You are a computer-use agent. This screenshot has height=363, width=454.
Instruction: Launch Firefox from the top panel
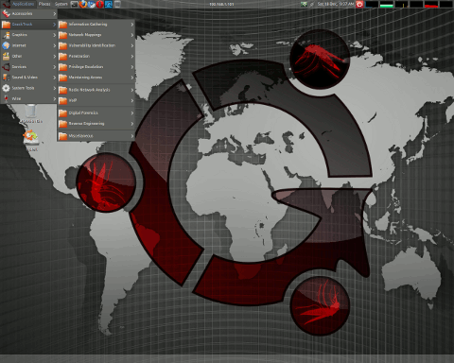tap(83, 4)
